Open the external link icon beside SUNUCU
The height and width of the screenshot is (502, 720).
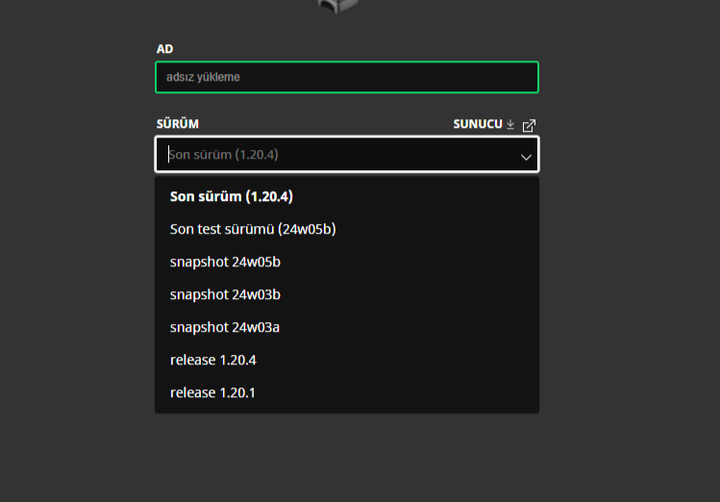point(529,125)
